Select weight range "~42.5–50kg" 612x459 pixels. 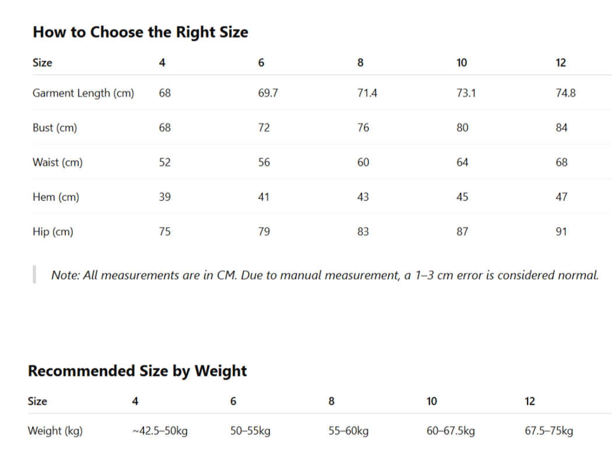point(160,431)
